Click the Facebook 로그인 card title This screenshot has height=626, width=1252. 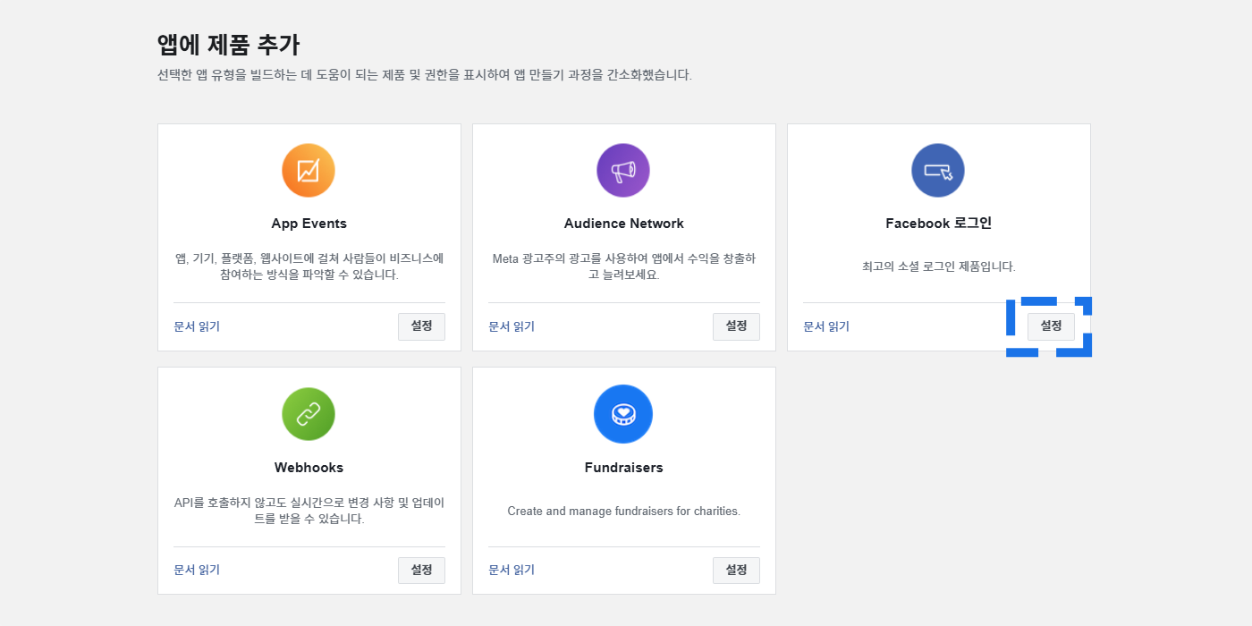coord(938,224)
